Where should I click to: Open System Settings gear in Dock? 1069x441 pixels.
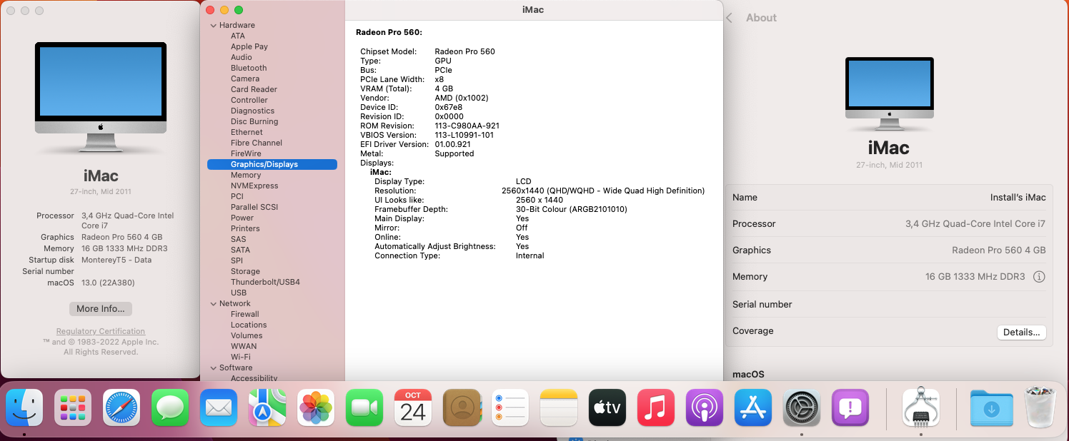[802, 408]
